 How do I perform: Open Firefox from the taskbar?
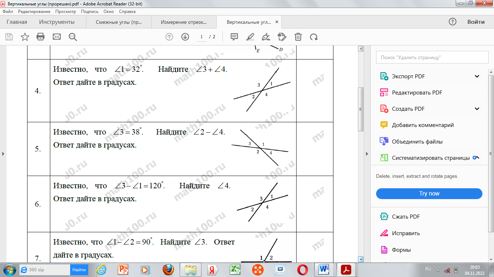[168, 270]
